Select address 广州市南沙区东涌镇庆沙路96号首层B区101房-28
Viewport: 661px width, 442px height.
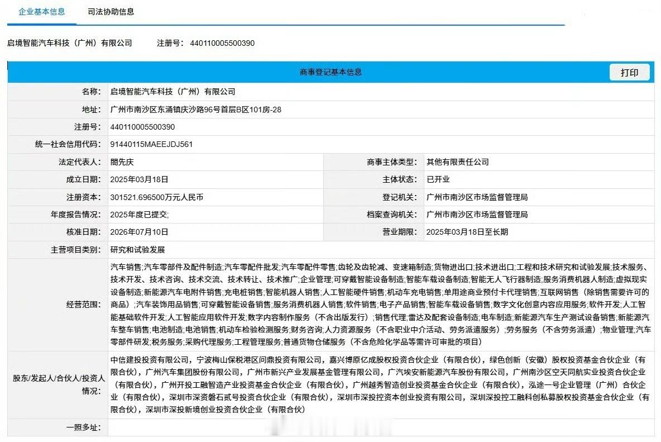(195, 110)
